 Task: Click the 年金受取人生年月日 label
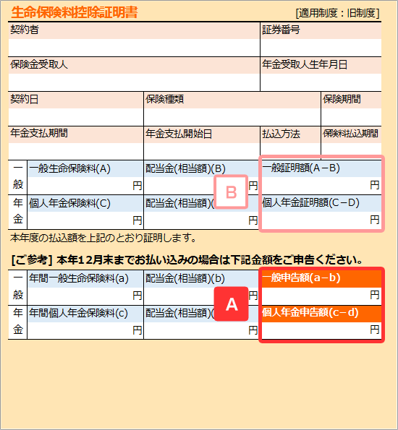click(305, 64)
